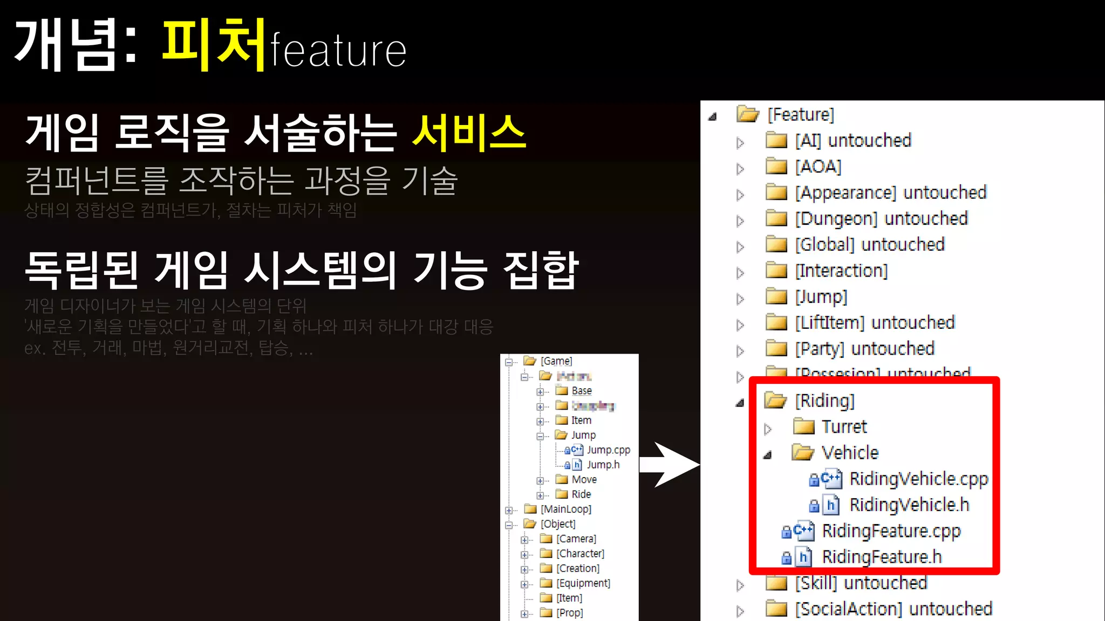Expand the [Character] plus box
This screenshot has width=1105, height=621.
(524, 555)
